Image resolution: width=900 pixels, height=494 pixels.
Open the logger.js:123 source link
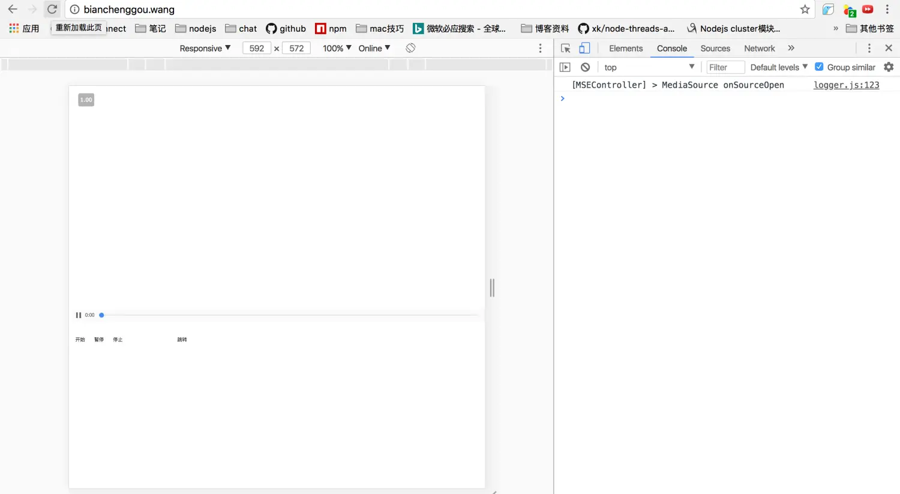click(x=846, y=85)
